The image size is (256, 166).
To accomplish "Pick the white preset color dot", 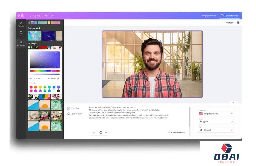I will [x=54, y=91].
